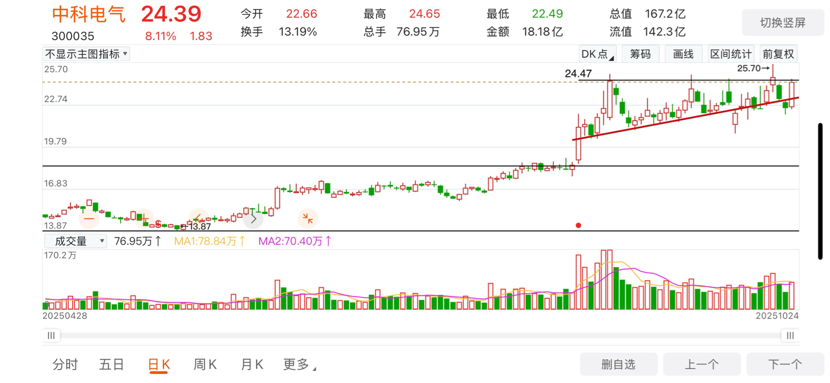The image size is (830, 383).
Task: Zoom in the K-line chart with plus icon
Action: pyautogui.click(x=144, y=219)
